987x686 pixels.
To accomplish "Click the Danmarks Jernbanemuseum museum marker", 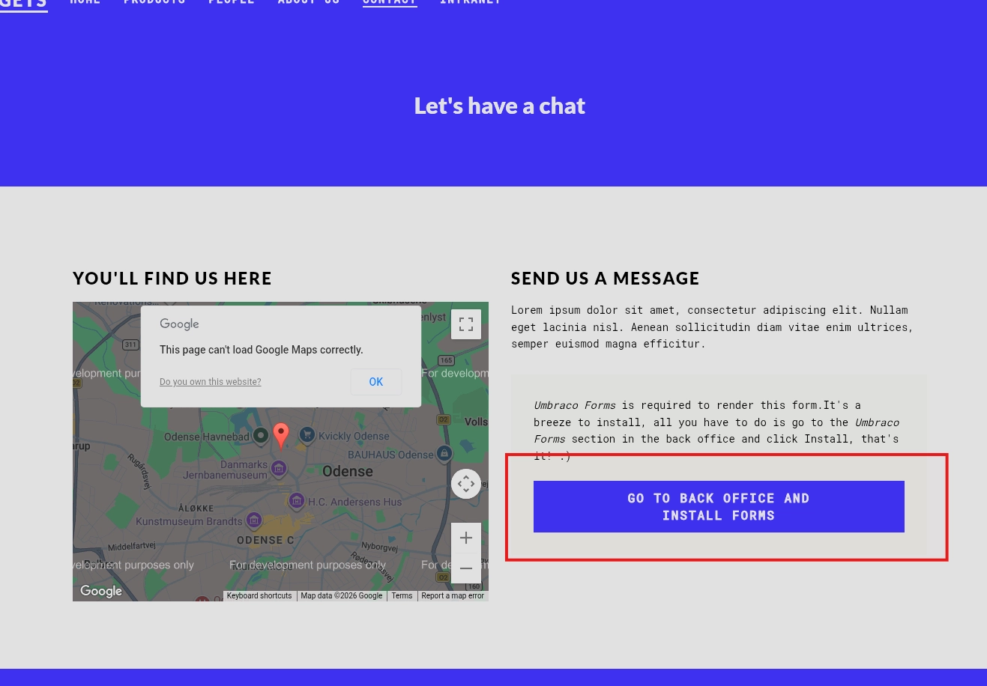I will click(x=279, y=469).
